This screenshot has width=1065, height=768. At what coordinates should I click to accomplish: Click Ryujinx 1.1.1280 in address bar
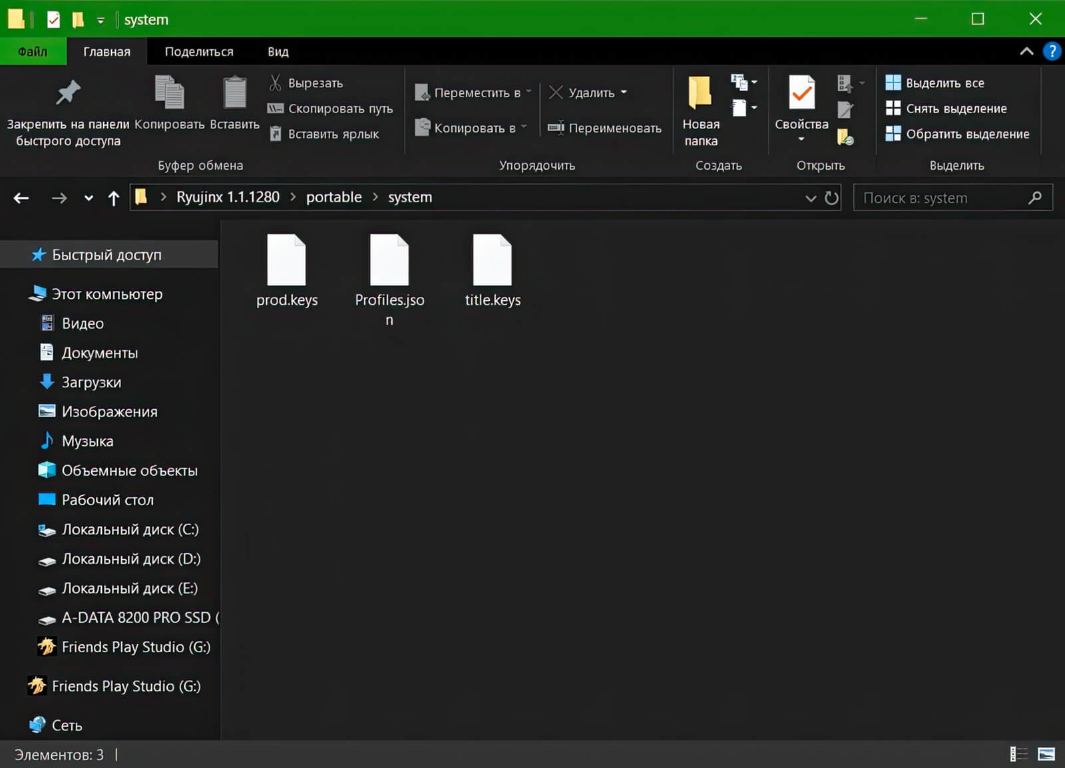[x=228, y=197]
